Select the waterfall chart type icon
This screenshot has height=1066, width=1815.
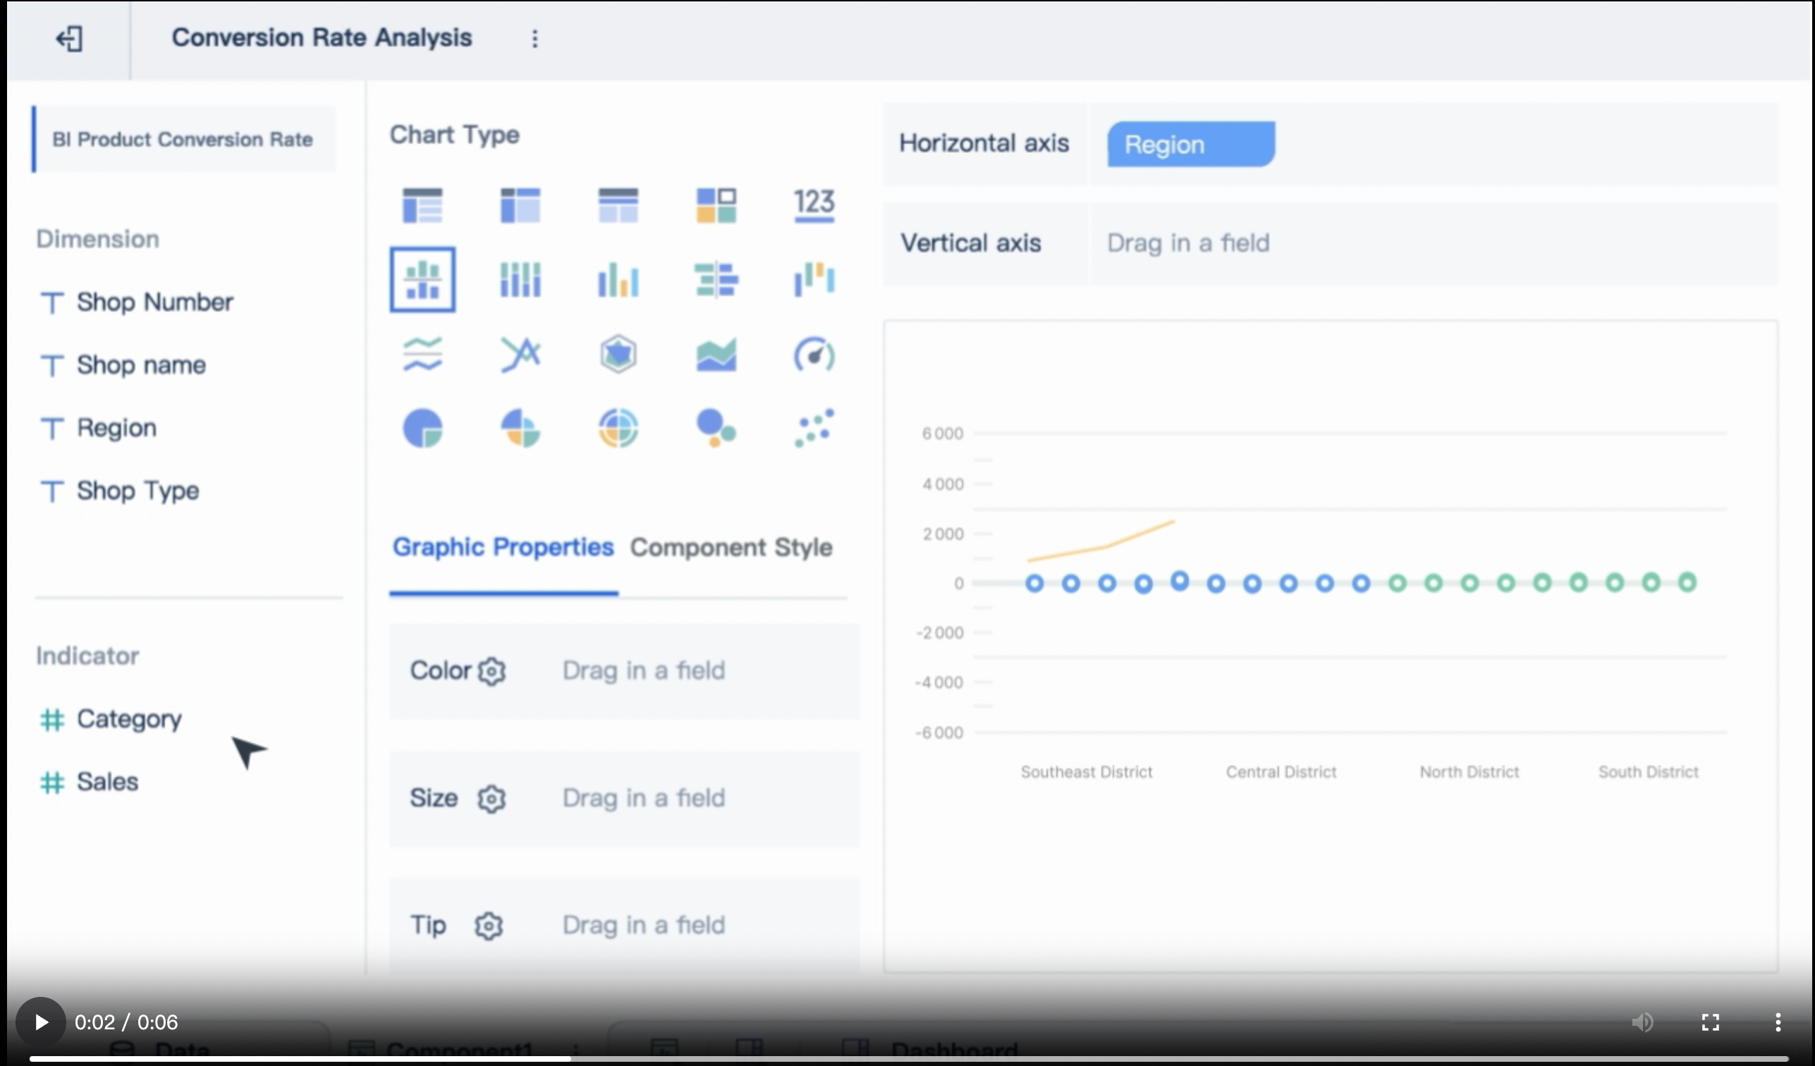coord(814,279)
